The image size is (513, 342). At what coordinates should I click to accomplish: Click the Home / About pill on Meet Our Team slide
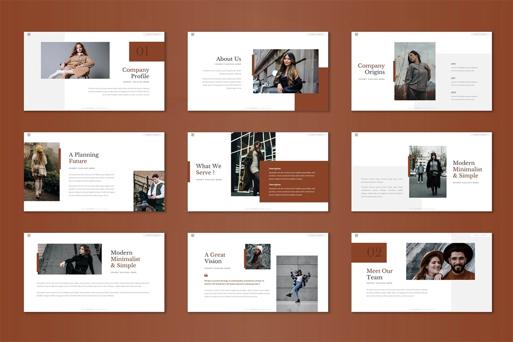coord(480,235)
